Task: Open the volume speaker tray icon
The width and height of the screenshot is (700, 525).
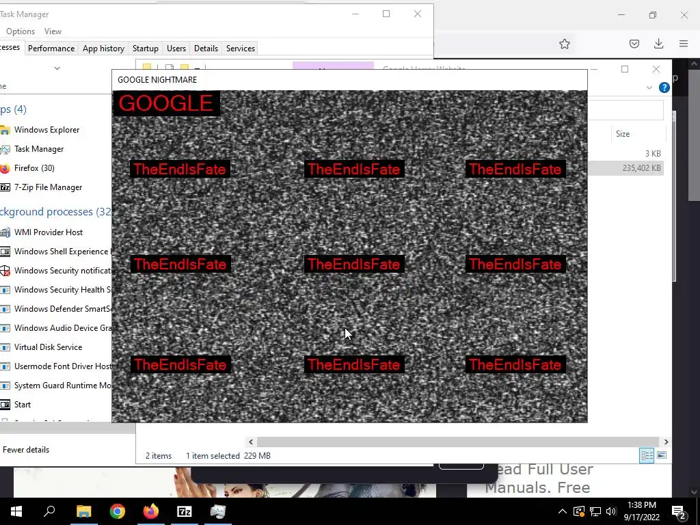Action: point(611,511)
